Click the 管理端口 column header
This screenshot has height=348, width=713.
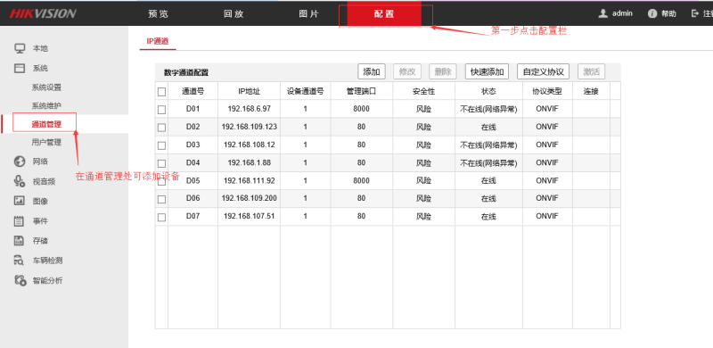361,91
